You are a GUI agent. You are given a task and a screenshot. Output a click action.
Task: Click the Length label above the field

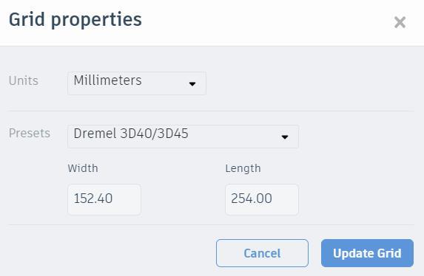243,168
